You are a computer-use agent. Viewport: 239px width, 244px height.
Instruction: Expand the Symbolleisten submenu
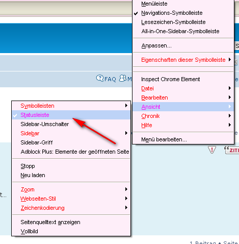(x=71, y=106)
